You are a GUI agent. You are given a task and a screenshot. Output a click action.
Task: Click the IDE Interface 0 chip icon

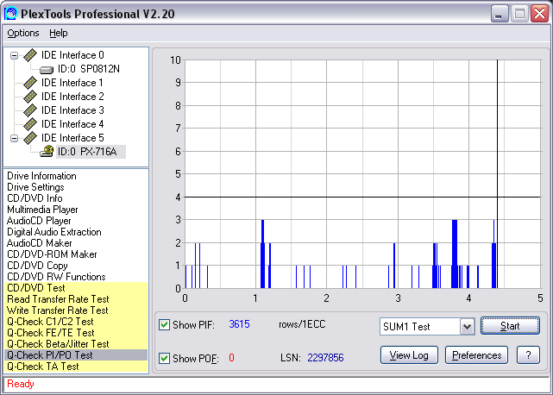[x=30, y=55]
